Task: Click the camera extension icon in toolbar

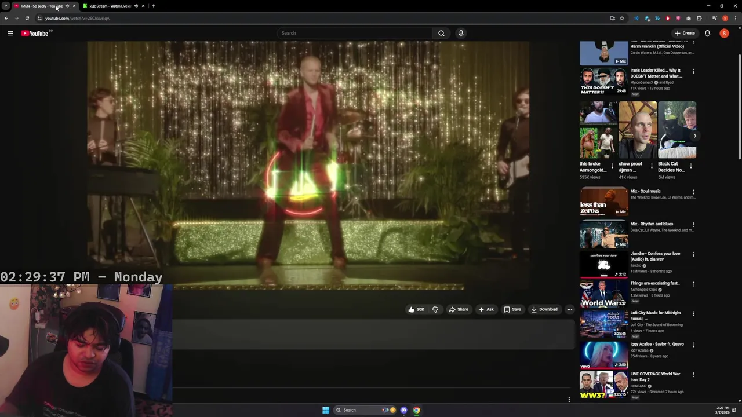Action: pos(689,18)
